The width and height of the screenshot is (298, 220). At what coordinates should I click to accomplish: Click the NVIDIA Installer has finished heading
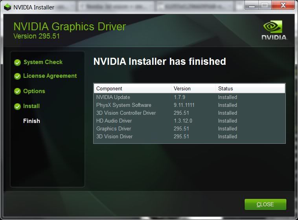(x=160, y=61)
